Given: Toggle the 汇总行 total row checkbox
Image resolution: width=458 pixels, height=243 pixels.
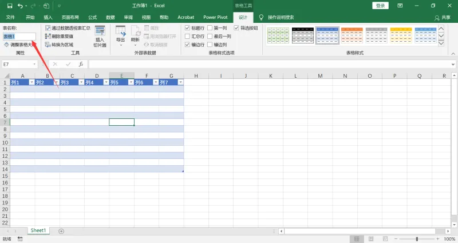Looking at the screenshot, I should click(188, 36).
